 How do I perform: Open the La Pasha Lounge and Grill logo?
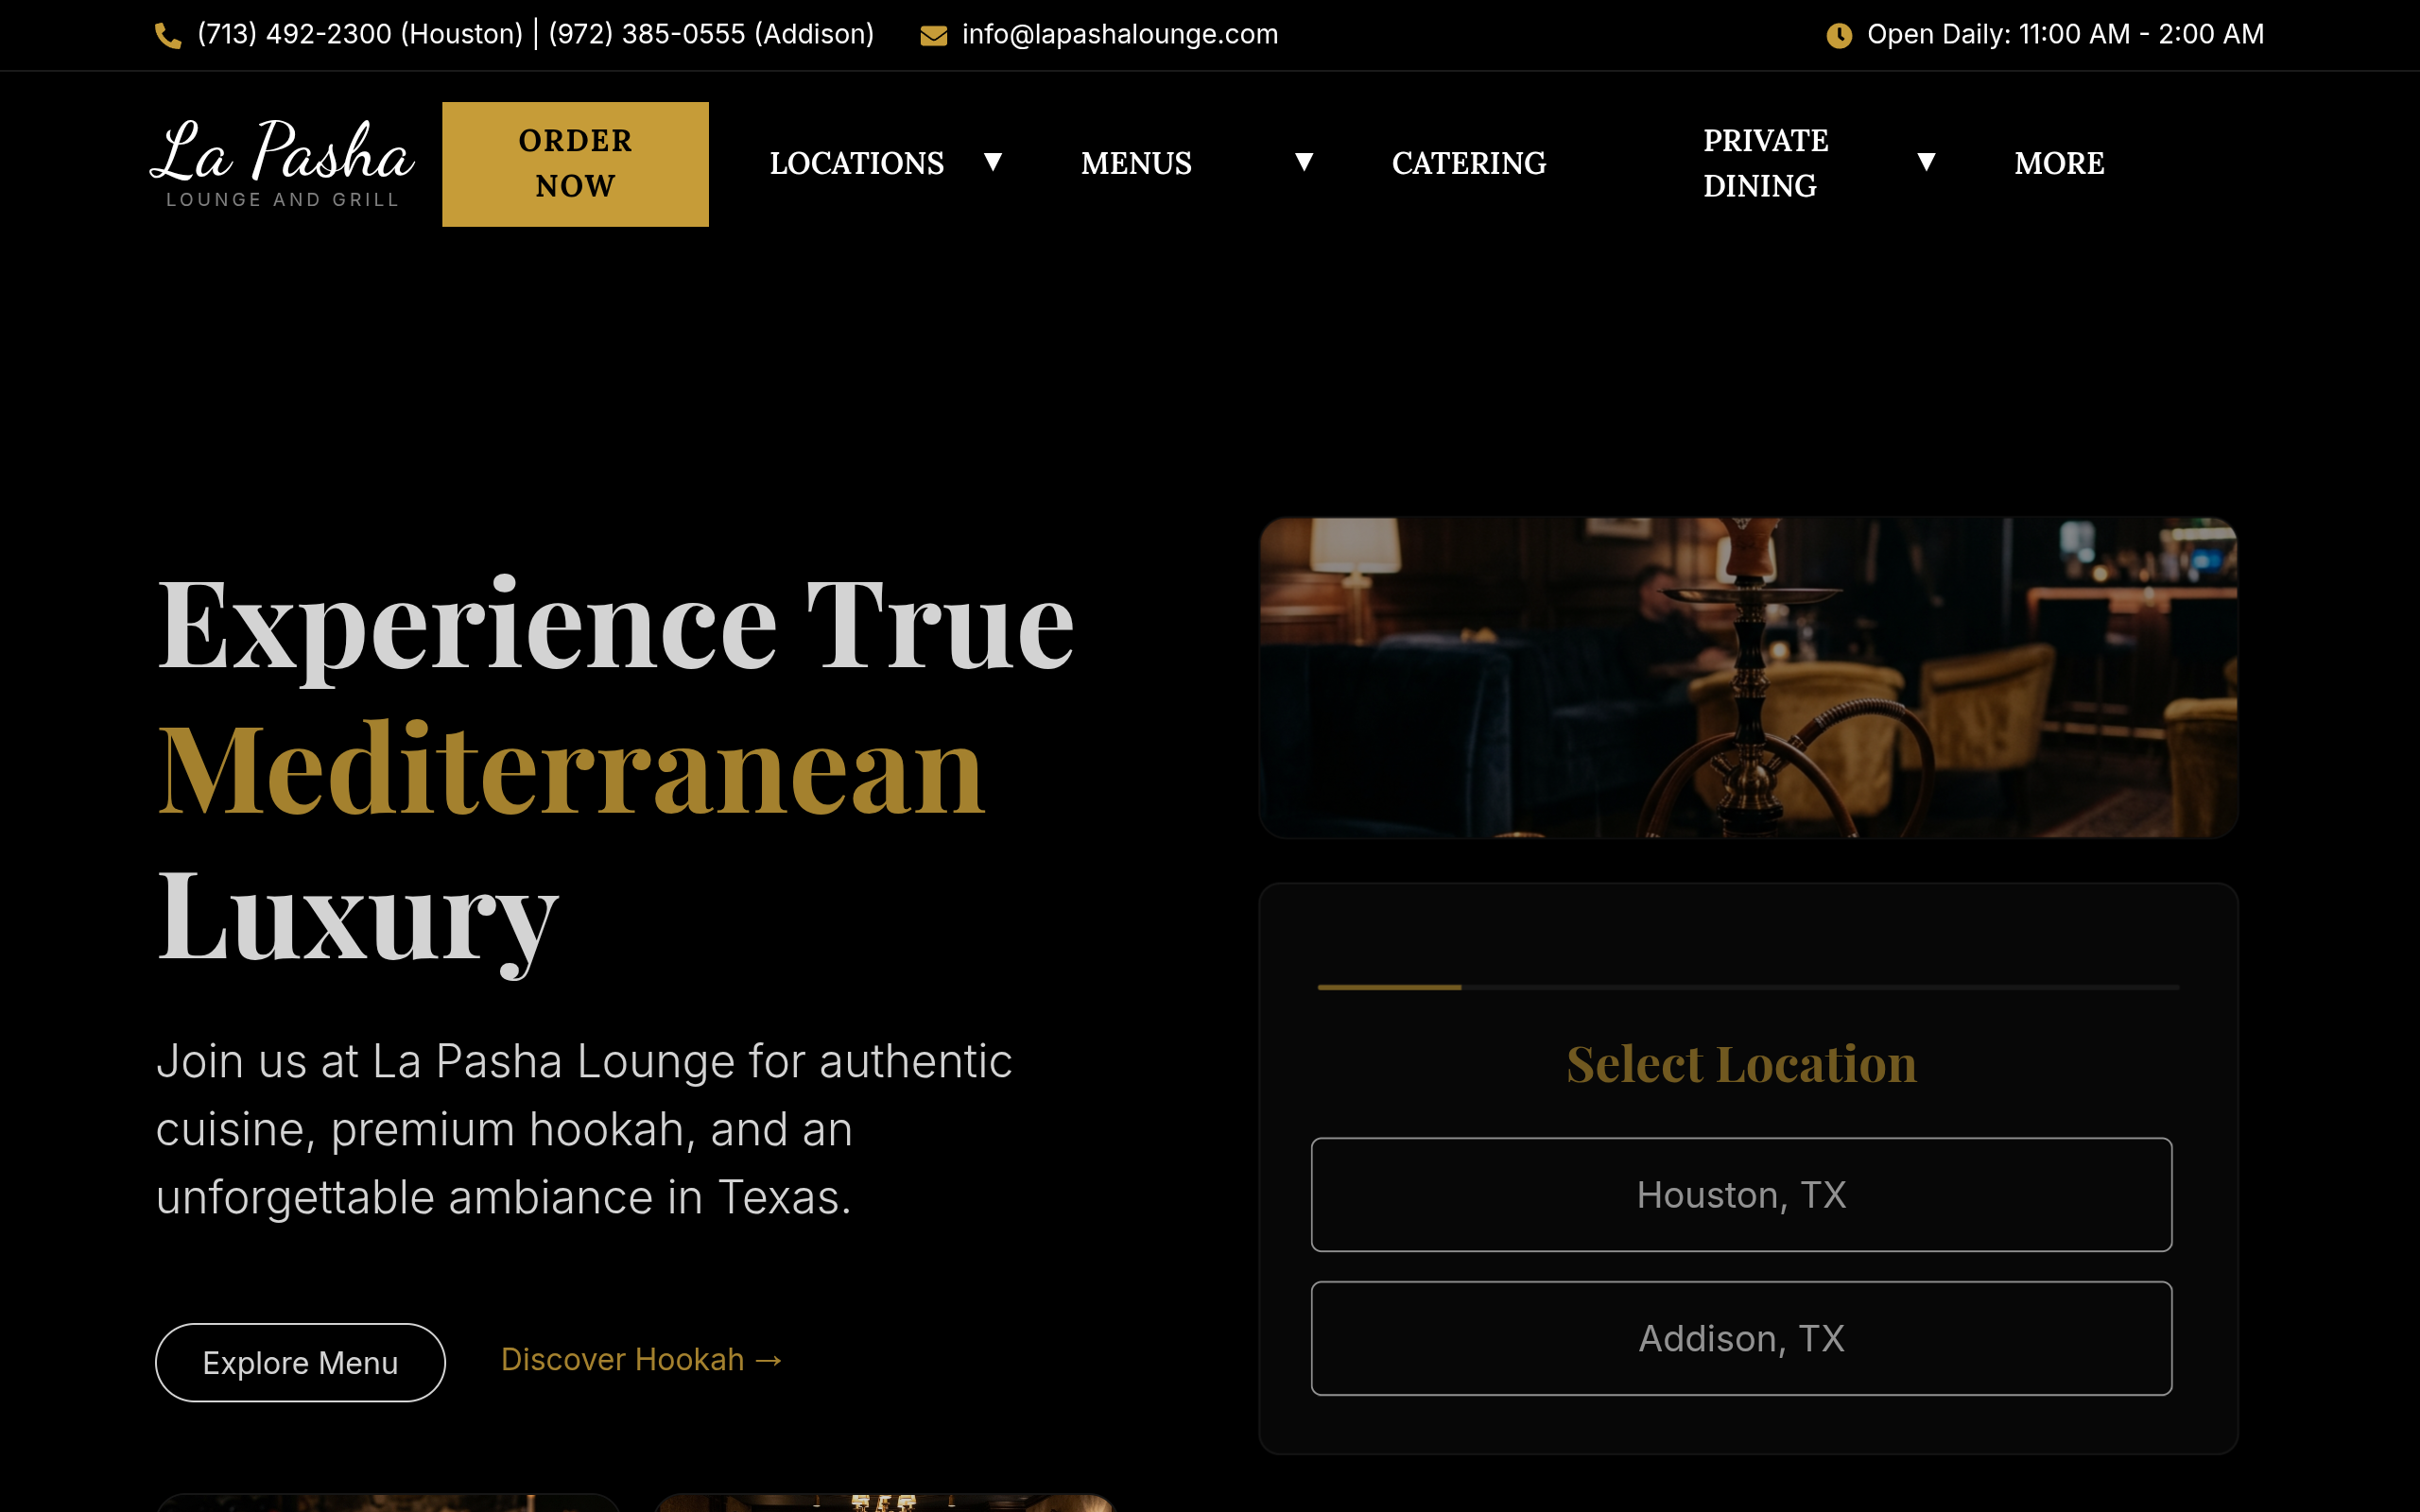click(282, 163)
